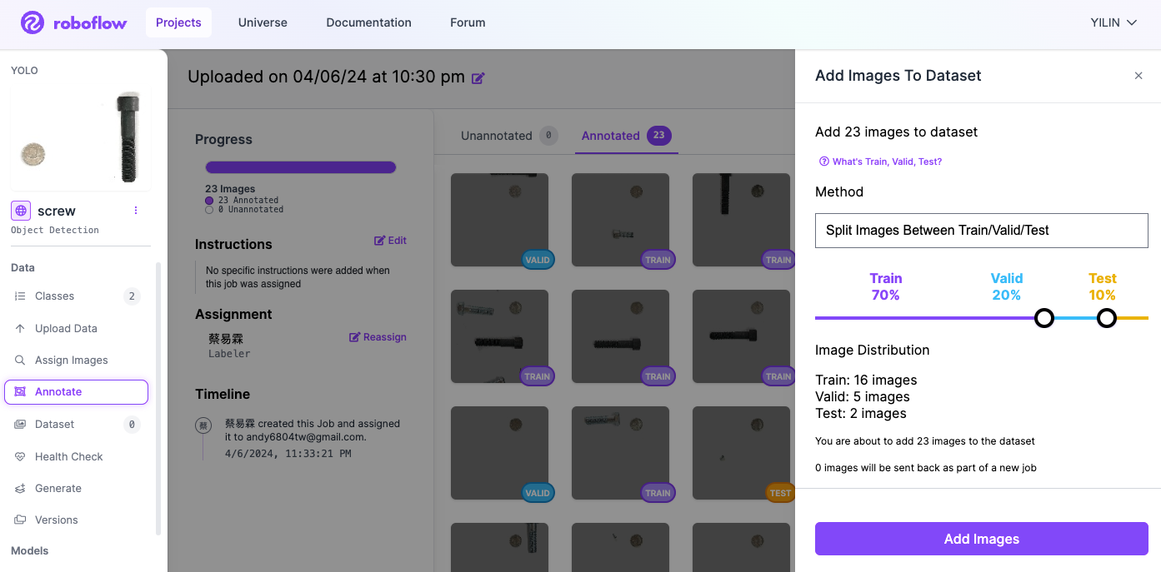This screenshot has width=1161, height=572.
Task: Click the Reassign link
Action: coord(378,337)
